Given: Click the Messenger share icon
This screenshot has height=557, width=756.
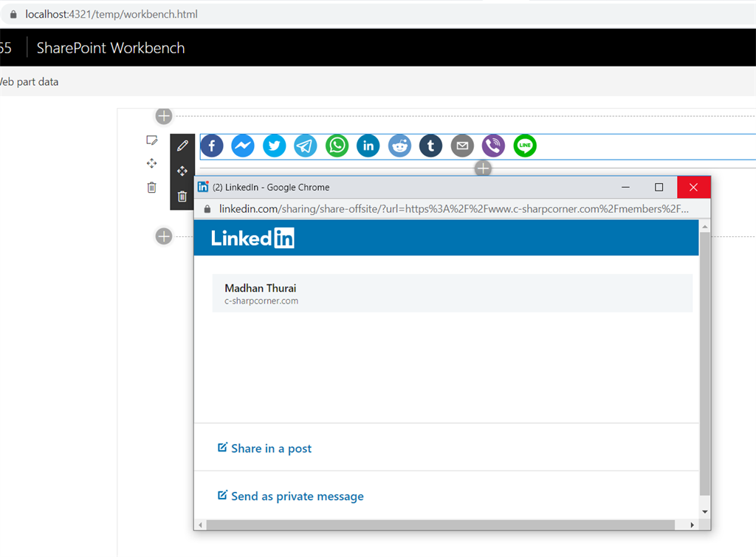Looking at the screenshot, I should (243, 146).
